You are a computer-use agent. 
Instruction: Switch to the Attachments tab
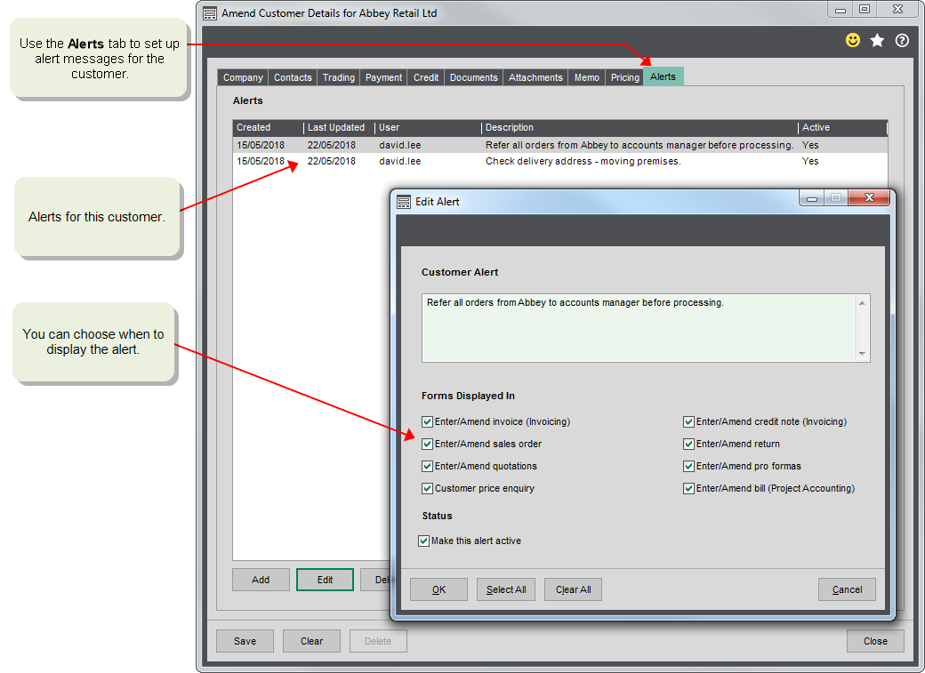[535, 77]
